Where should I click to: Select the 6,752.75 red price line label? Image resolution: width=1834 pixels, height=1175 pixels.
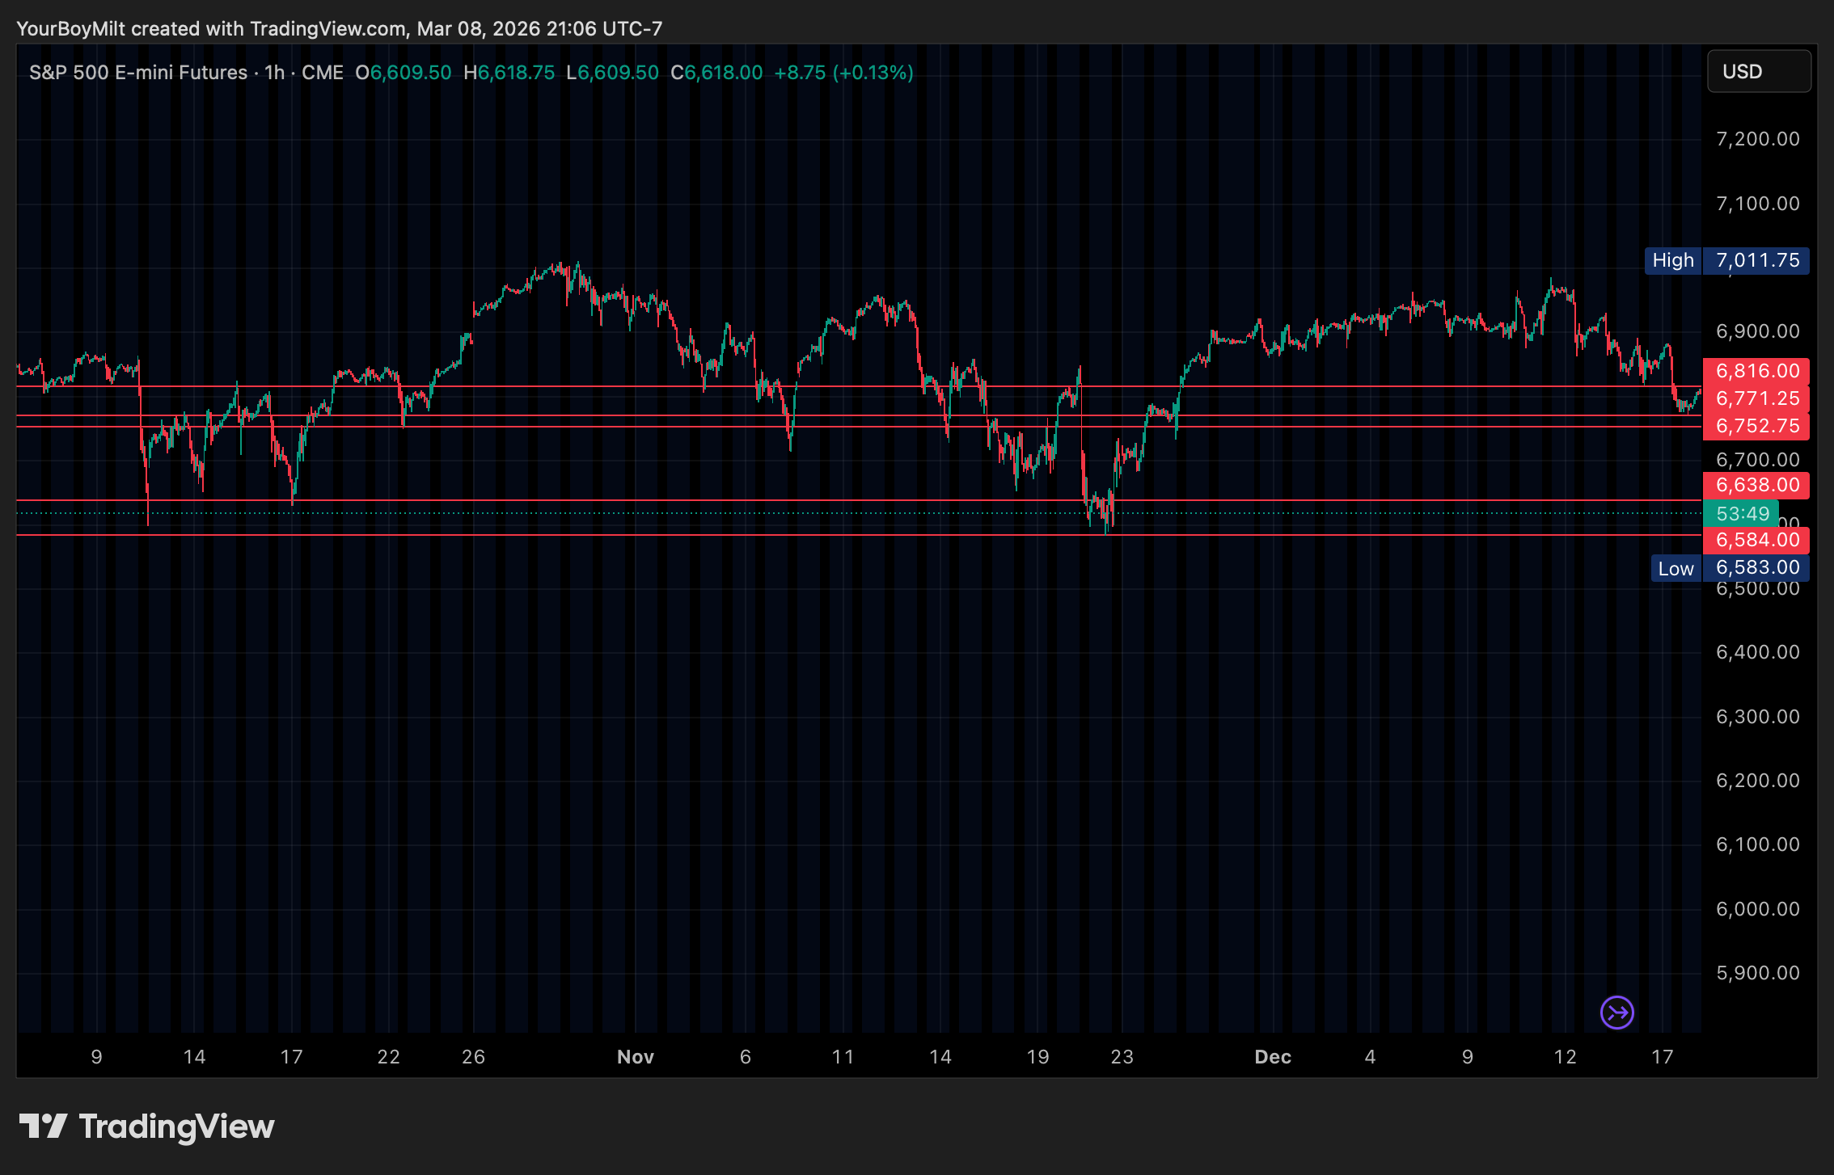1756,426
